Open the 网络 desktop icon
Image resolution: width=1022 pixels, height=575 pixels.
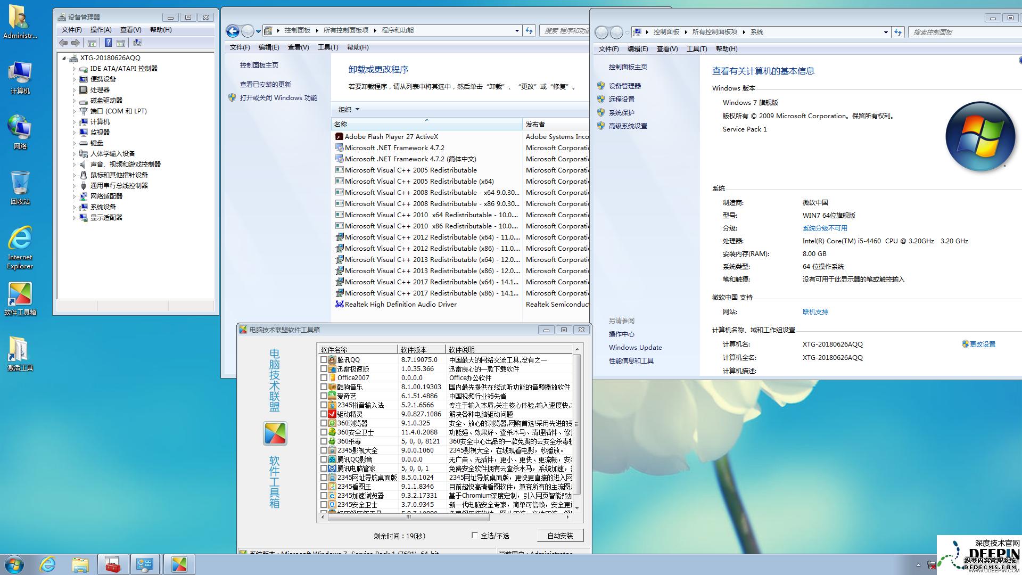[x=20, y=133]
